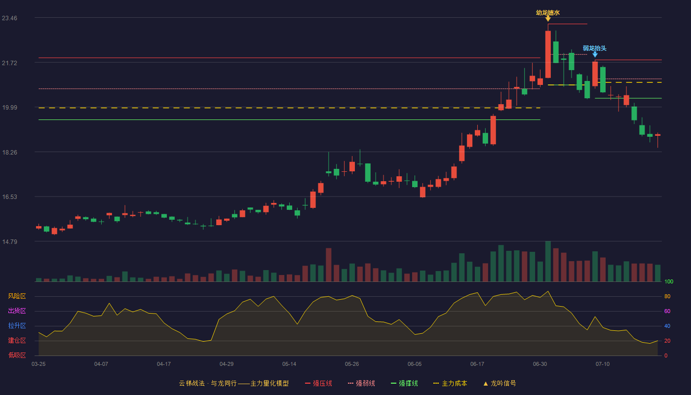
Task: Click the 04-17 date label
Action: (x=164, y=364)
